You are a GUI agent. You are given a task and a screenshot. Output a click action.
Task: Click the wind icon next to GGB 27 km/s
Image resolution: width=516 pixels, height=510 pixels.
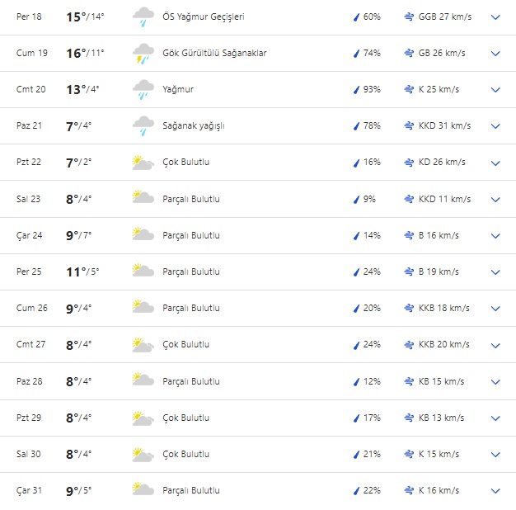[409, 17]
